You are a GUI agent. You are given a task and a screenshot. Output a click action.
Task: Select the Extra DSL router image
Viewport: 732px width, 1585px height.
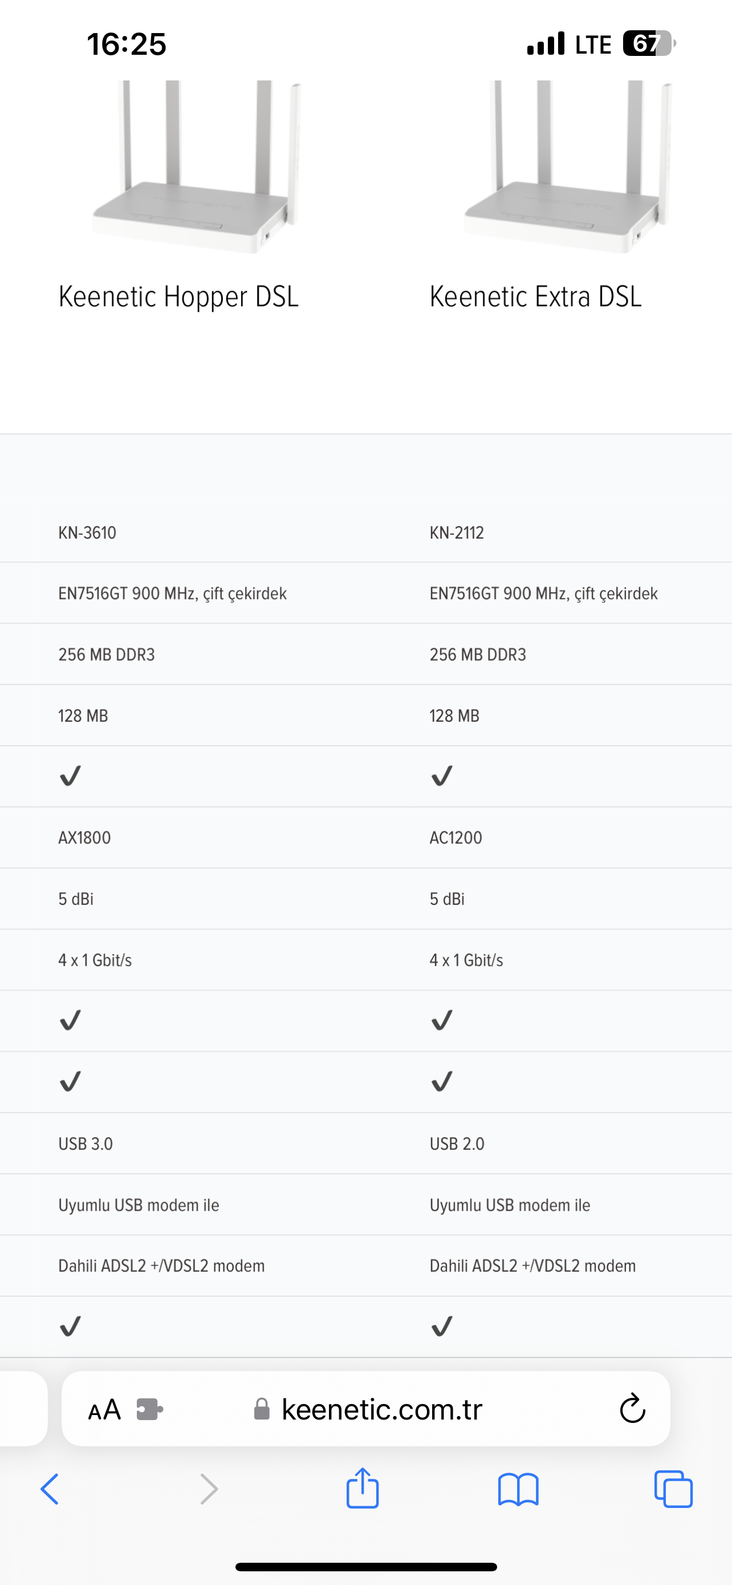click(568, 167)
